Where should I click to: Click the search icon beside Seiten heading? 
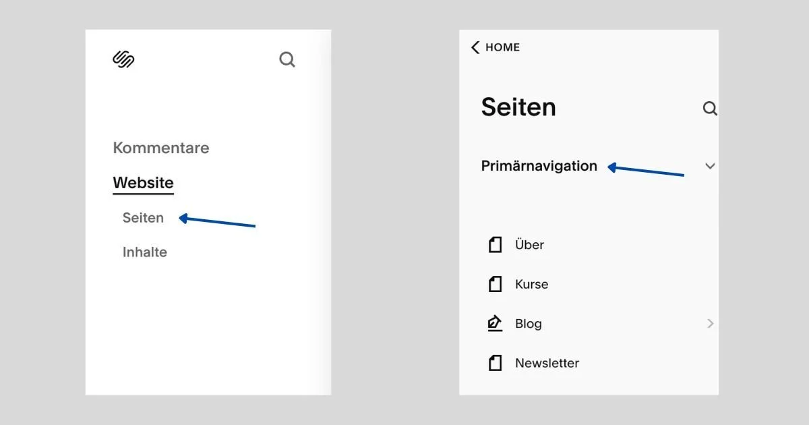click(x=710, y=109)
